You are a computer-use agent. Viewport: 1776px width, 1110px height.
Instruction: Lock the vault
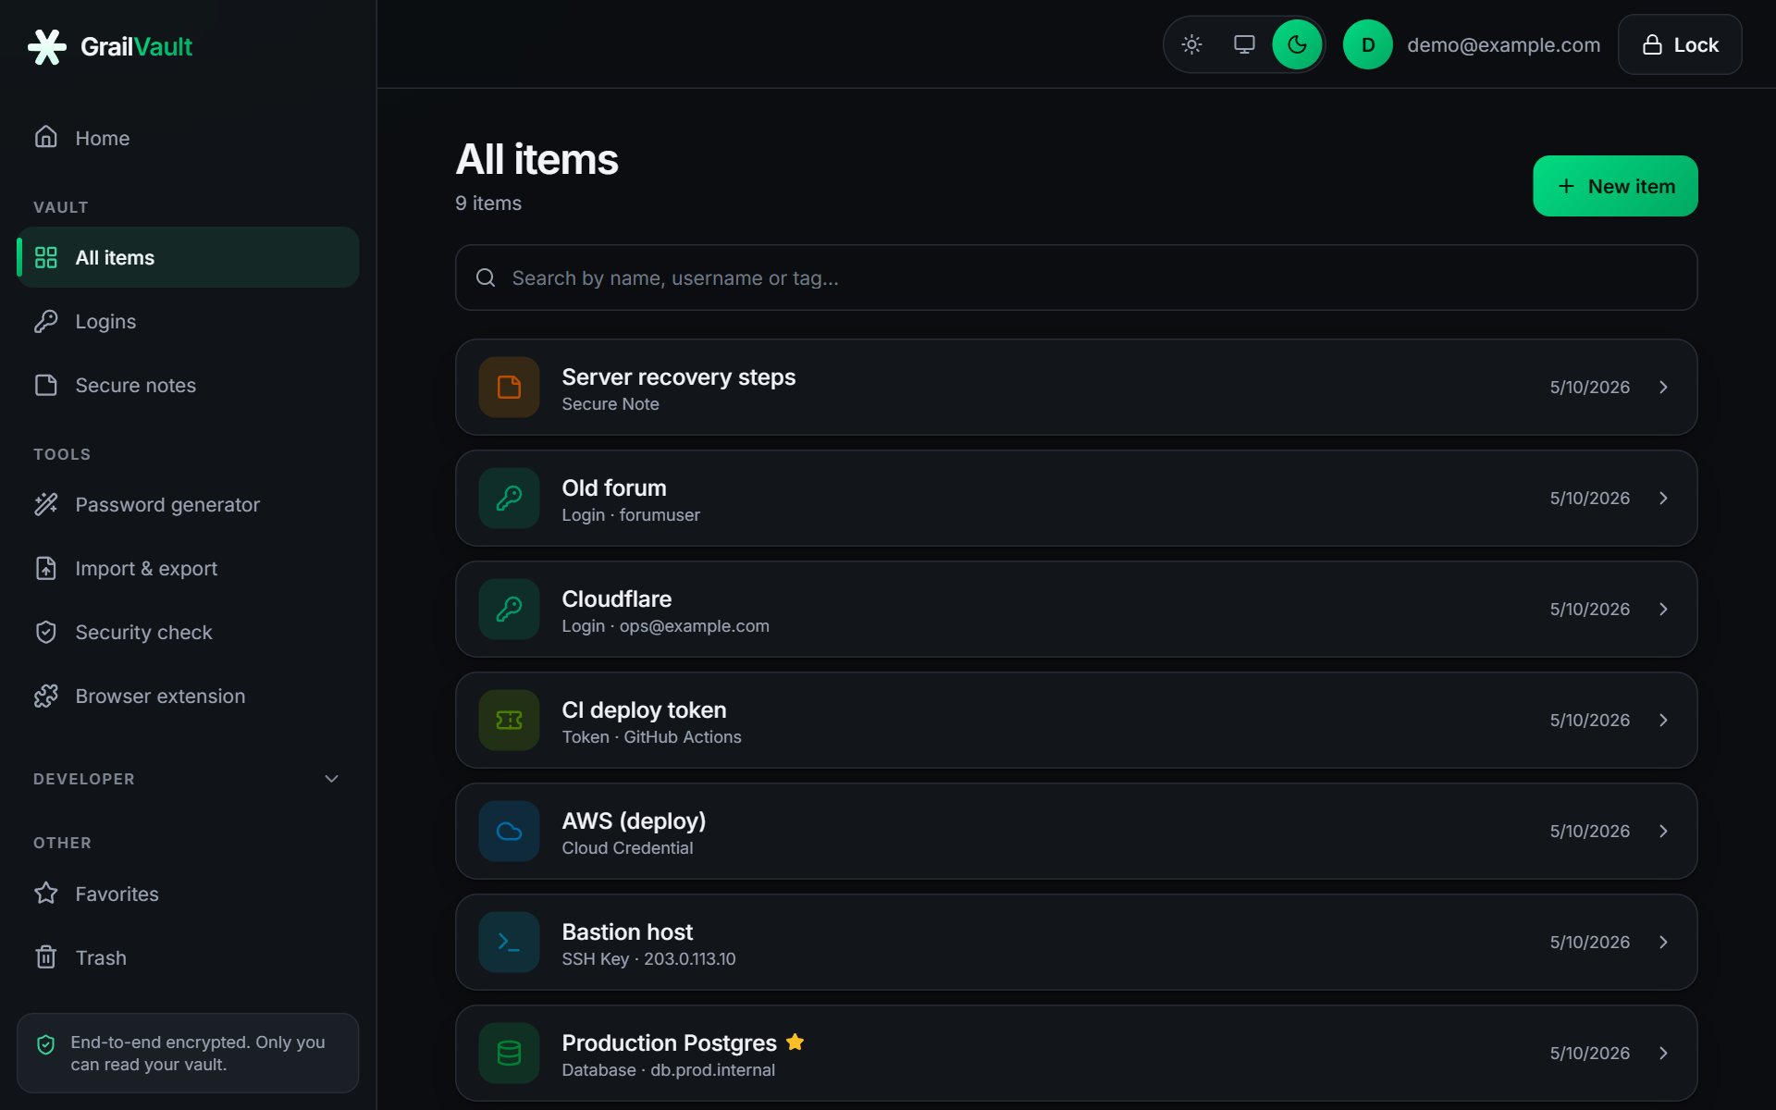1680,44
